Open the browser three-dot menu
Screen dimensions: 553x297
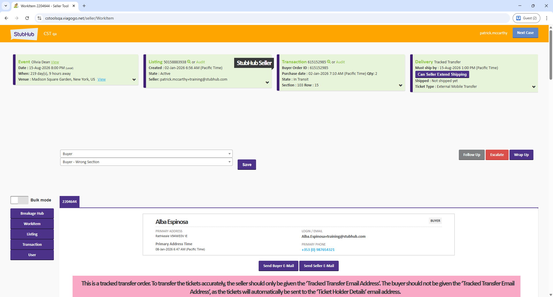click(546, 18)
